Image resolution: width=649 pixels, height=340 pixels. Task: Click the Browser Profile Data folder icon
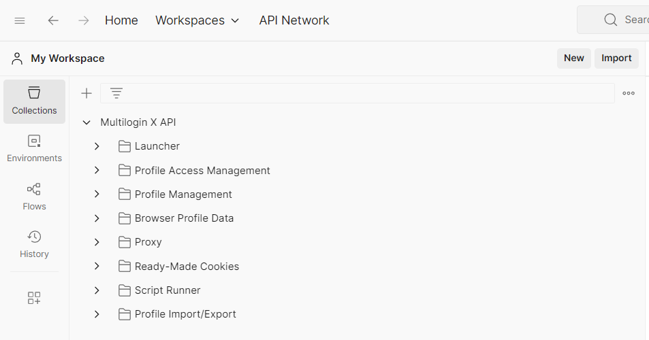coord(125,218)
